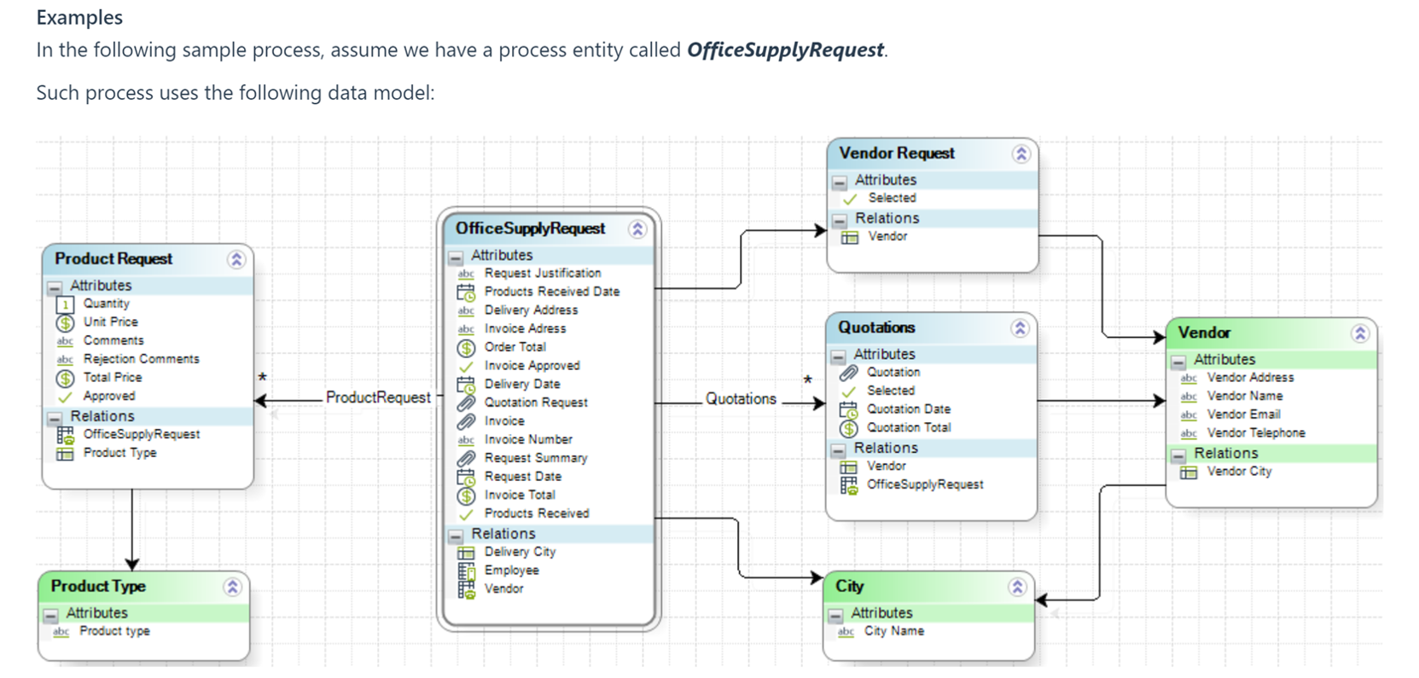Click the Quotation Date calendar icon

(x=848, y=410)
